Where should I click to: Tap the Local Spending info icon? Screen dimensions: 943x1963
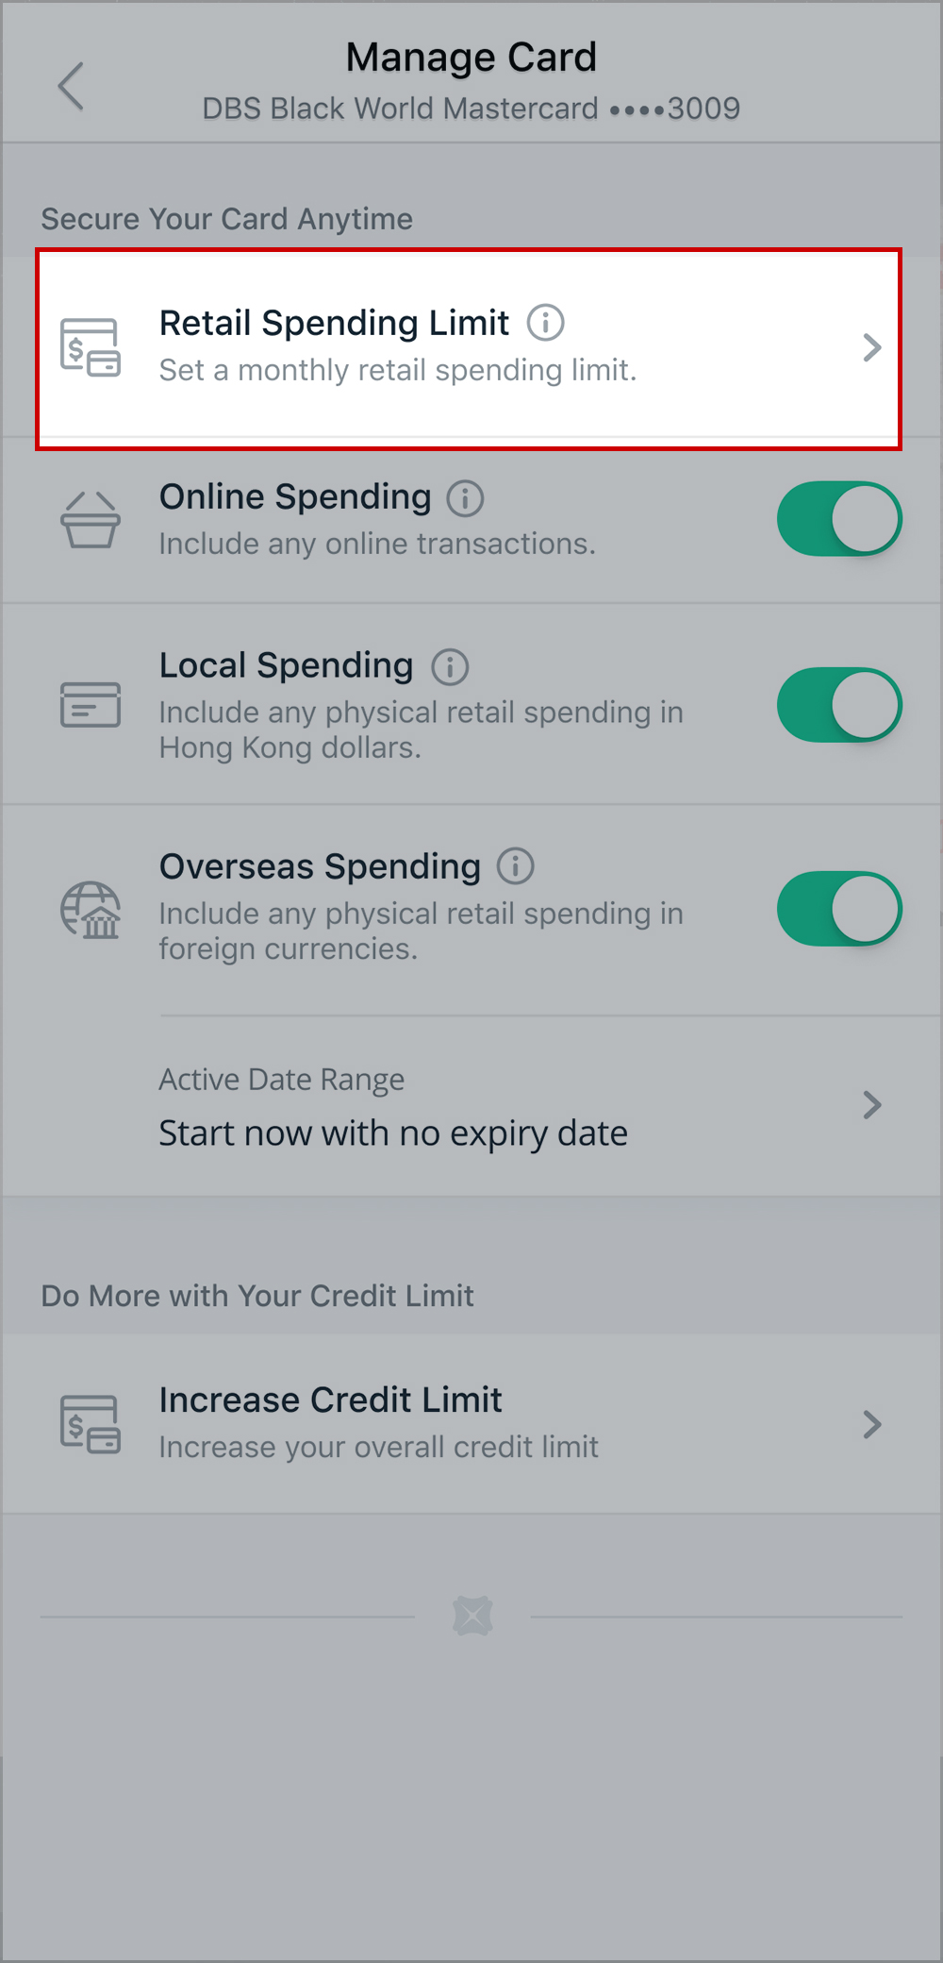click(450, 666)
